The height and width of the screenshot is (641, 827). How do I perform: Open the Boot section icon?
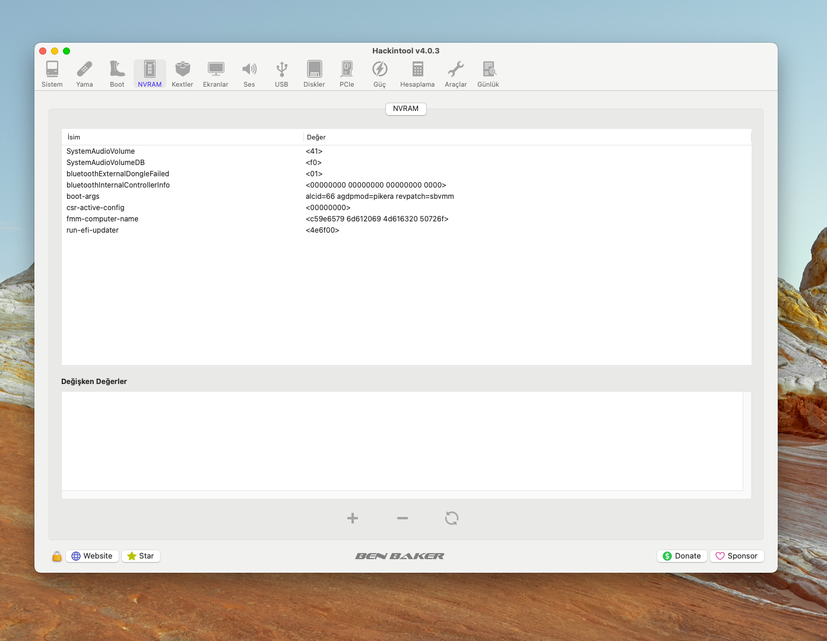coord(117,74)
